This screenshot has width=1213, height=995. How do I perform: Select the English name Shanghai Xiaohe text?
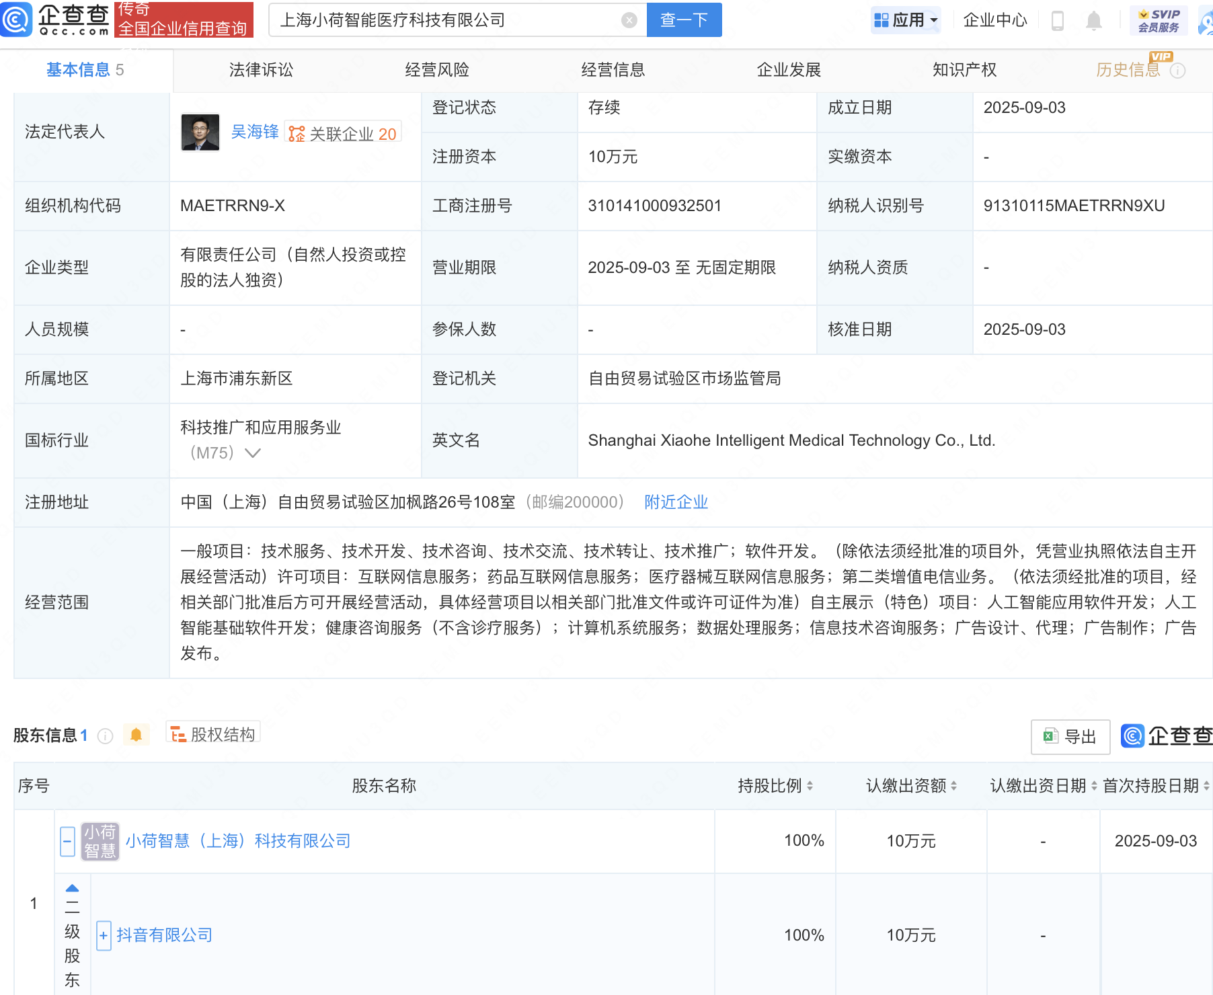pos(791,440)
